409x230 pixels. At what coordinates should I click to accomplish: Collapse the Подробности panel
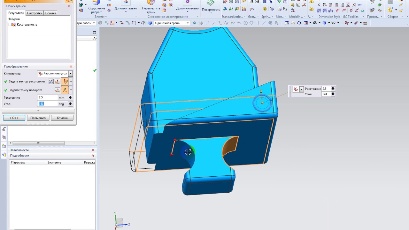click(93, 156)
